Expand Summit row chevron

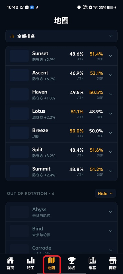(x=110, y=171)
